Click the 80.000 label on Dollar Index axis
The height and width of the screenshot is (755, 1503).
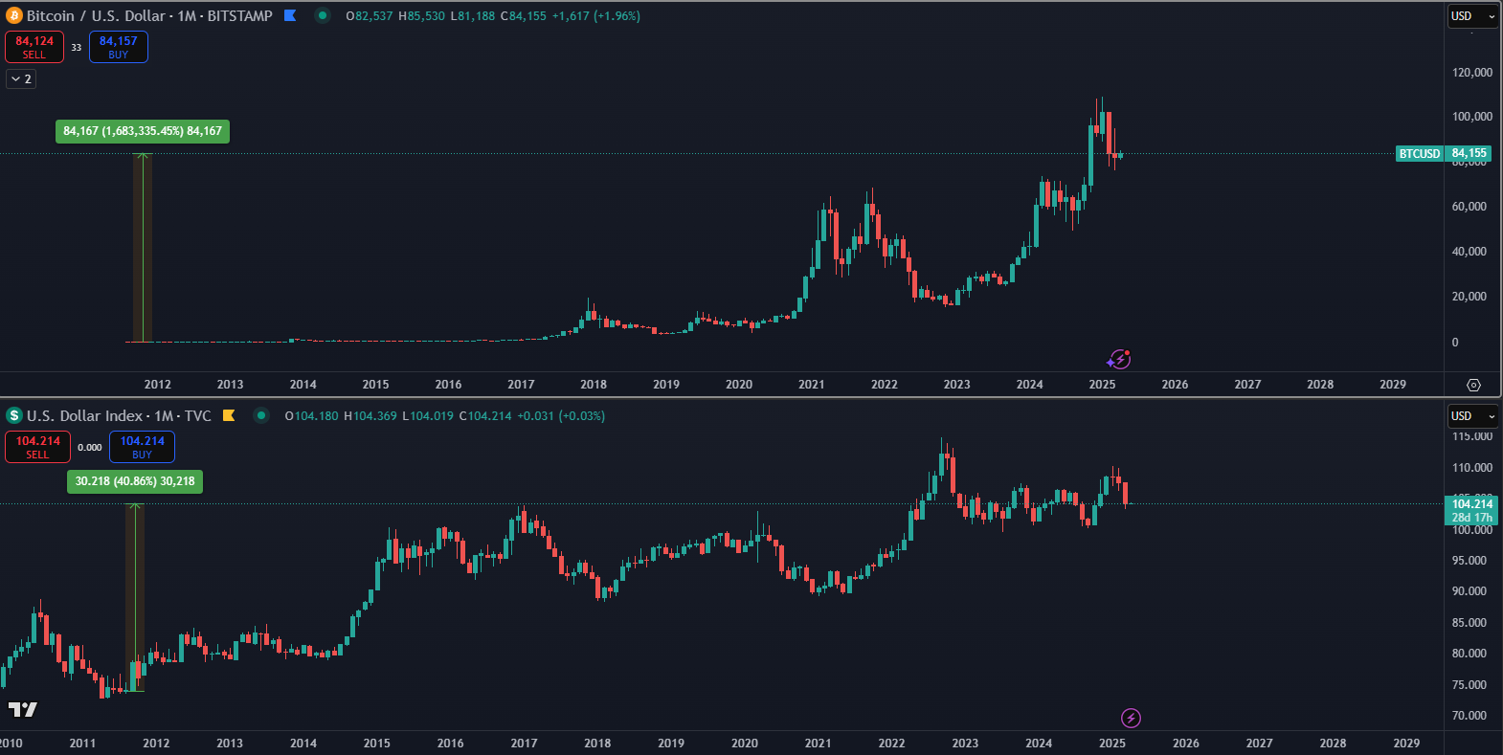[x=1469, y=654]
